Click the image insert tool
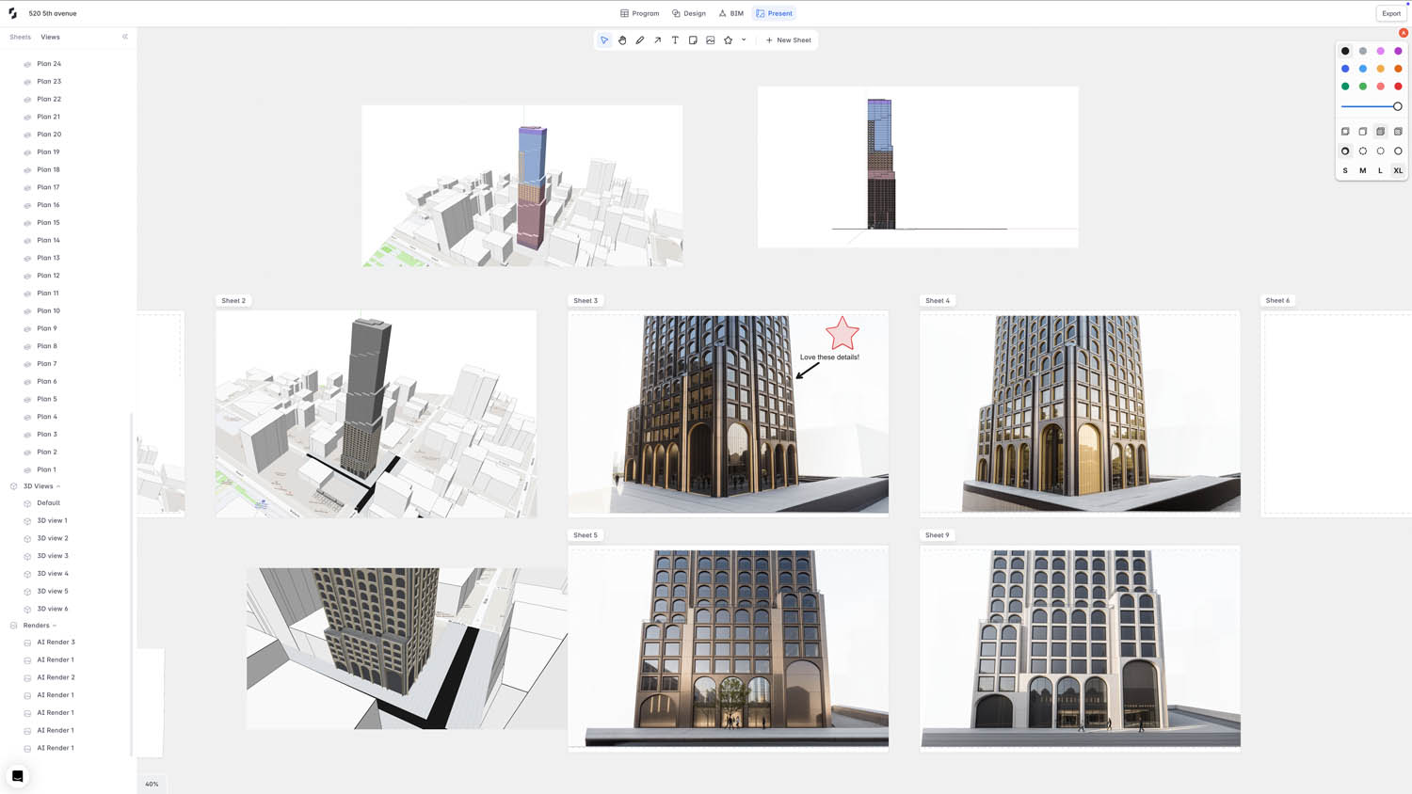Image resolution: width=1412 pixels, height=794 pixels. pos(711,40)
